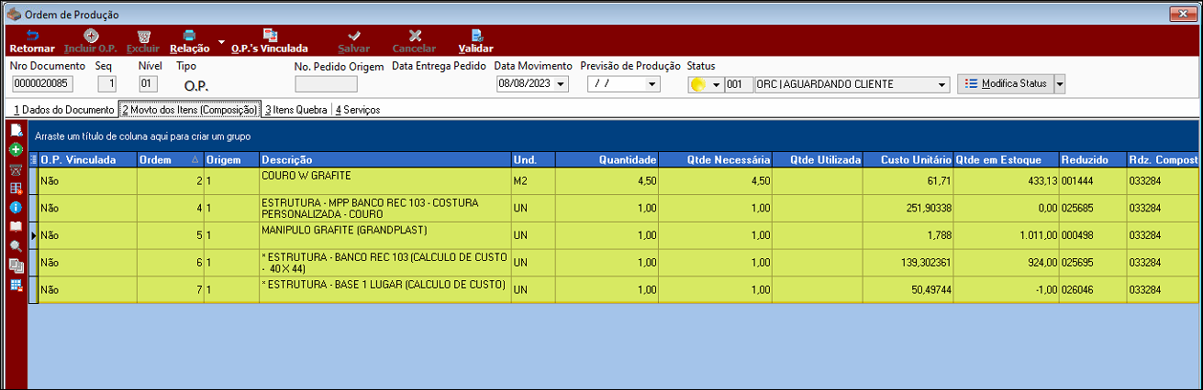The image size is (1203, 390).
Task: Open the yellow status color dropdown
Action: (716, 84)
